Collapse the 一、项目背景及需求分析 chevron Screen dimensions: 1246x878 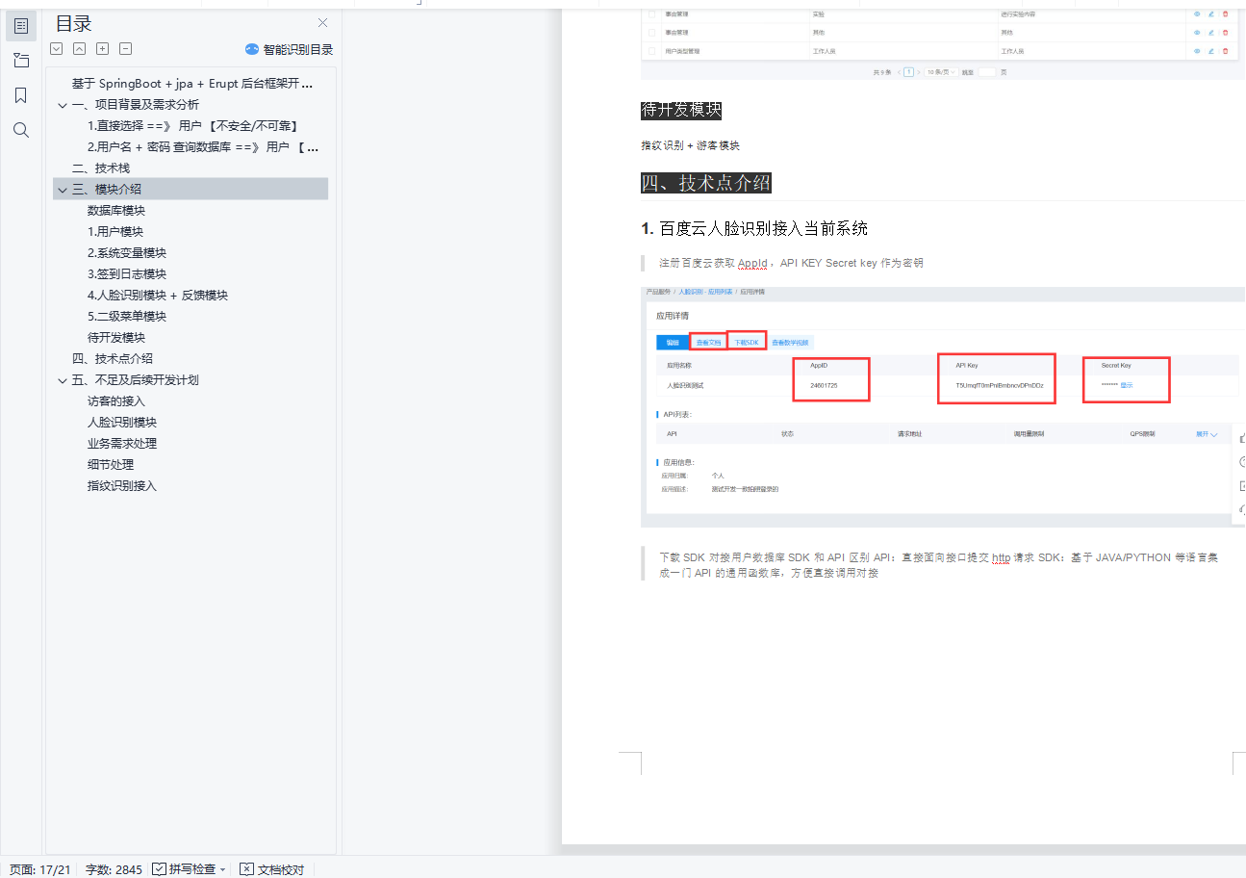[x=63, y=105]
